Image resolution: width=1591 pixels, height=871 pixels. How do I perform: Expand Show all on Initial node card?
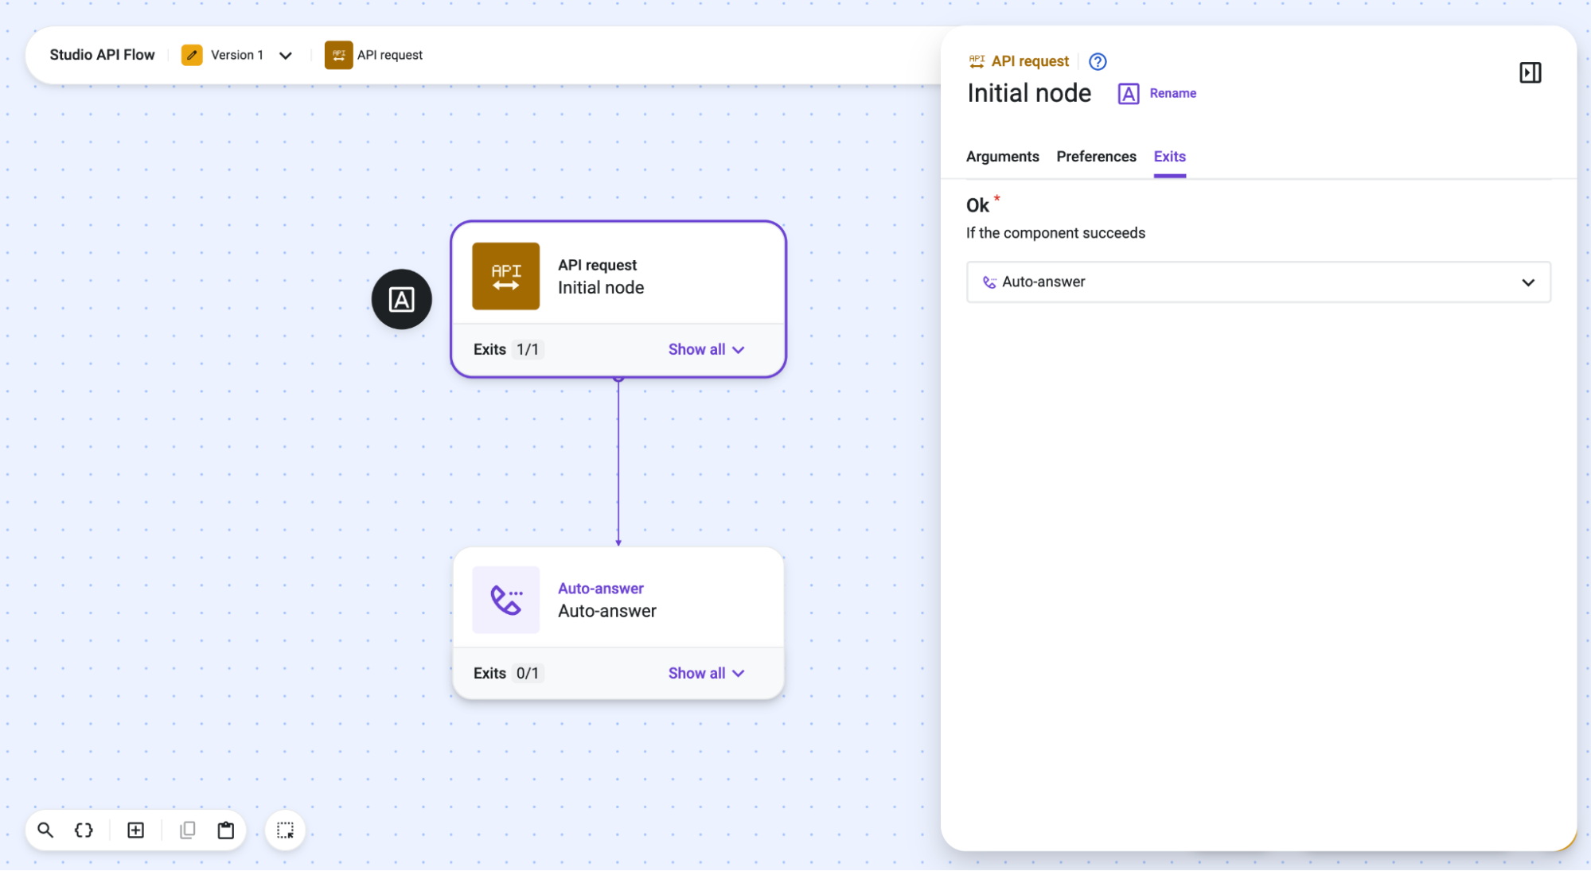tap(706, 349)
